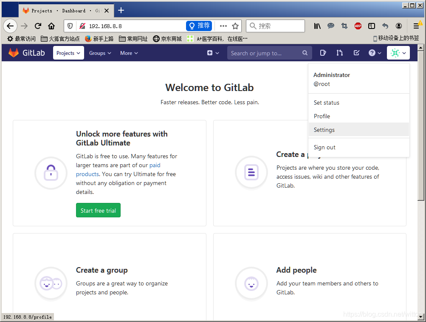Click the vertical scrollbar down arrow

coord(420,317)
